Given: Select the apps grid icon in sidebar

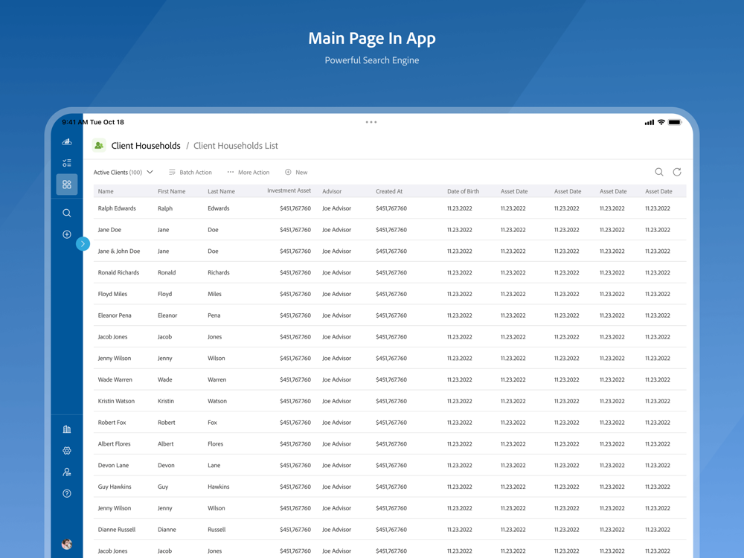Looking at the screenshot, I should [x=67, y=184].
